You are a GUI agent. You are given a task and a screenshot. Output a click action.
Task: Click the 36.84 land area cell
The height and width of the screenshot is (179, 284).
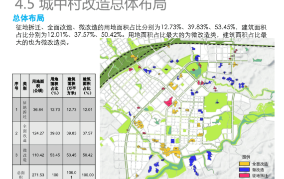point(38,109)
